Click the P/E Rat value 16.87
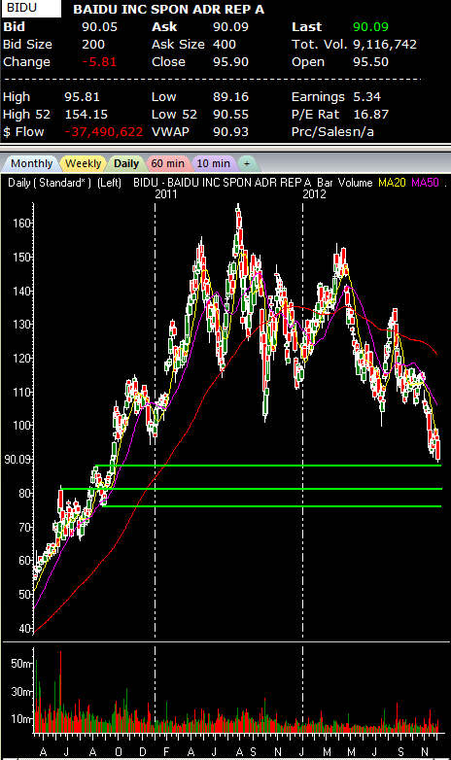Image resolution: width=451 pixels, height=760 pixels. (x=370, y=115)
